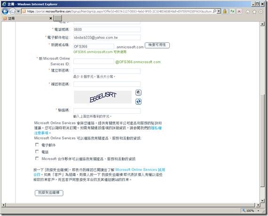Open the 100% zoom level control
The image size is (268, 216).
(248, 210)
